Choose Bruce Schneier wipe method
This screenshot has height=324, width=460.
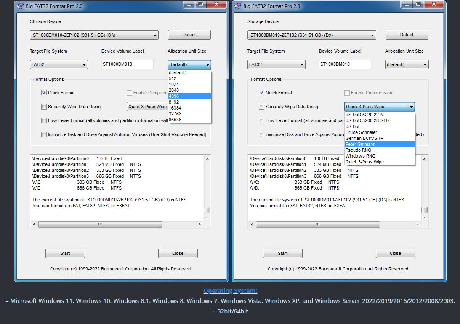(379, 132)
